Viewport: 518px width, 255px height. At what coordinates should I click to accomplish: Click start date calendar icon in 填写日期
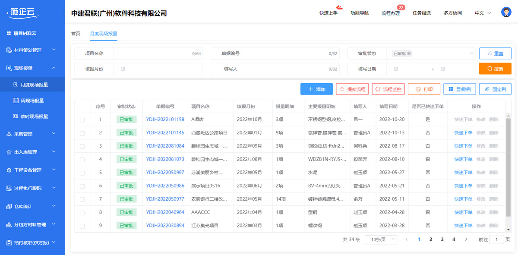coord(396,69)
